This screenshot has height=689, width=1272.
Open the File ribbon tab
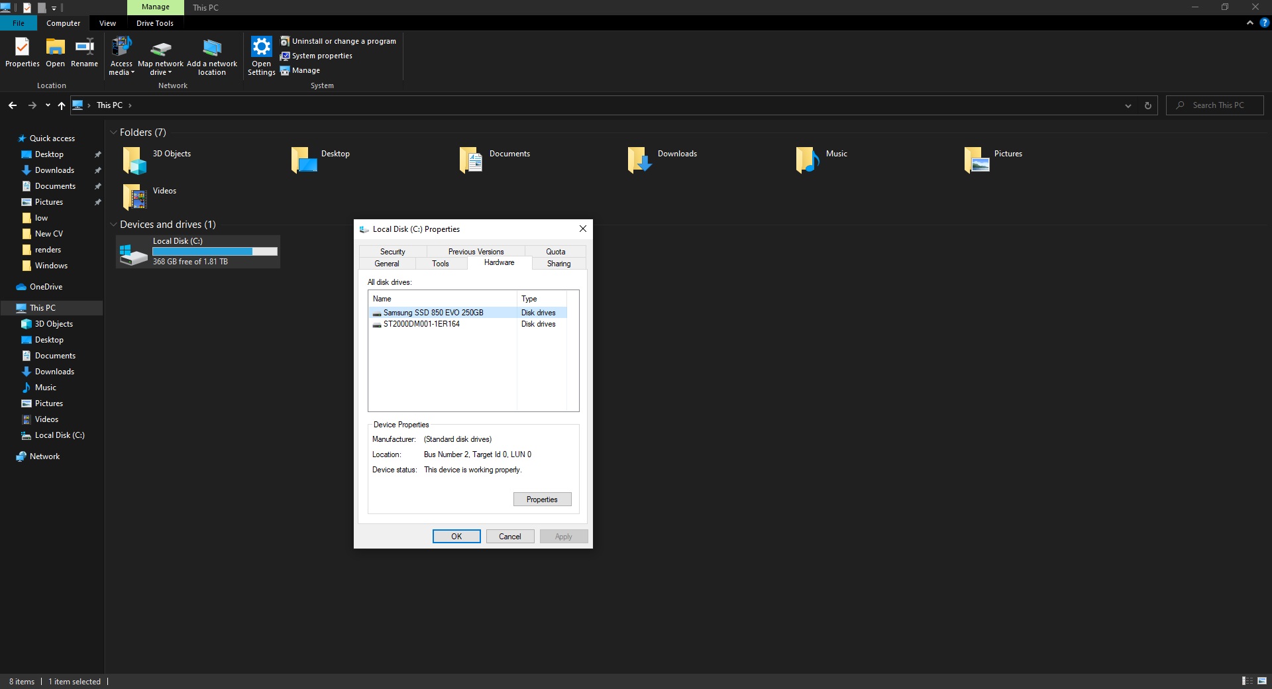pyautogui.click(x=19, y=23)
